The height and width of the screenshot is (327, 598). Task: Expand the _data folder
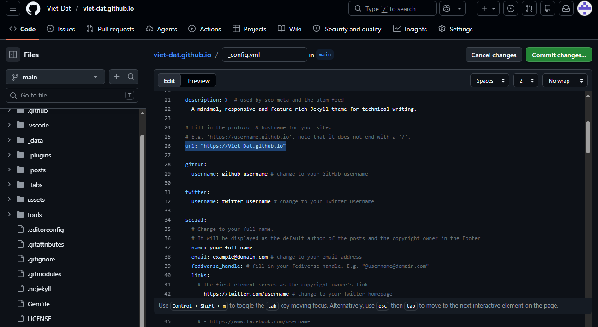click(9, 140)
